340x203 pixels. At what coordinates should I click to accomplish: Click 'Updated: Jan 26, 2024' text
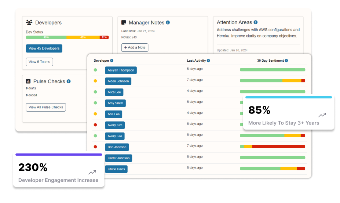pyautogui.click(x=232, y=50)
